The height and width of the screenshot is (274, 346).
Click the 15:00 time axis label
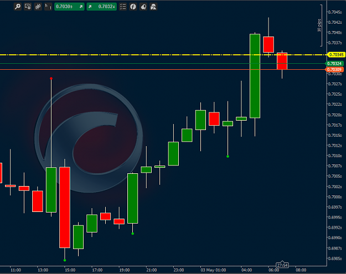(70, 270)
